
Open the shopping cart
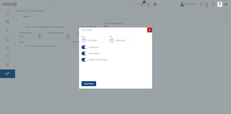point(142,4)
